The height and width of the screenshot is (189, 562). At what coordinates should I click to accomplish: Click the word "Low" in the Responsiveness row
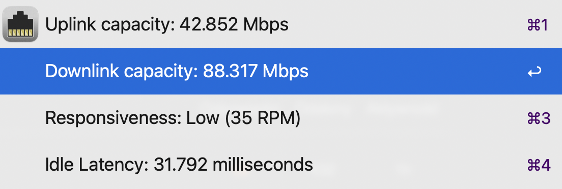click(x=203, y=118)
